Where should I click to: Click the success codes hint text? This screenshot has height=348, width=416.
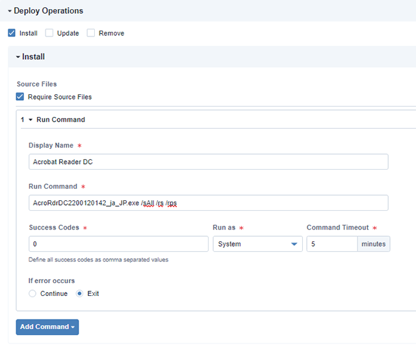[99, 260]
